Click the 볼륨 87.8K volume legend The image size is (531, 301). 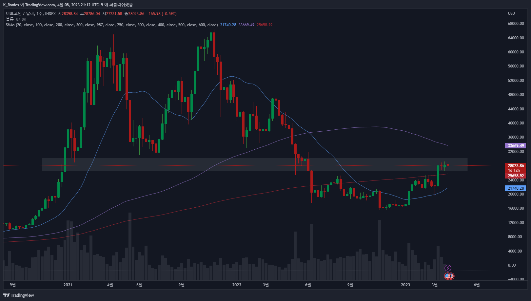tap(16, 19)
